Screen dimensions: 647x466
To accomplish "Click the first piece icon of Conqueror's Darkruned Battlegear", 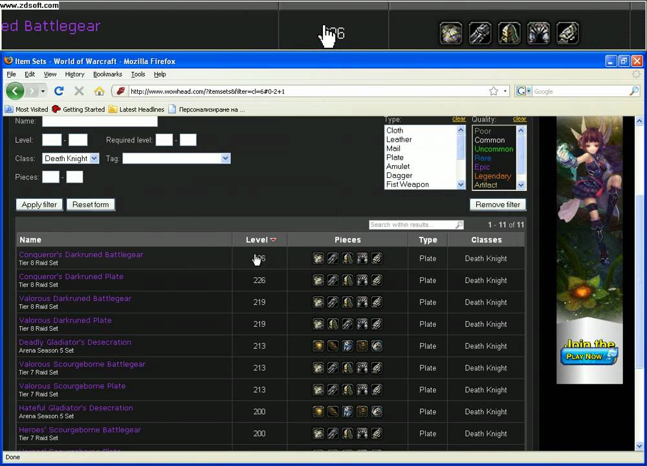I will [318, 258].
